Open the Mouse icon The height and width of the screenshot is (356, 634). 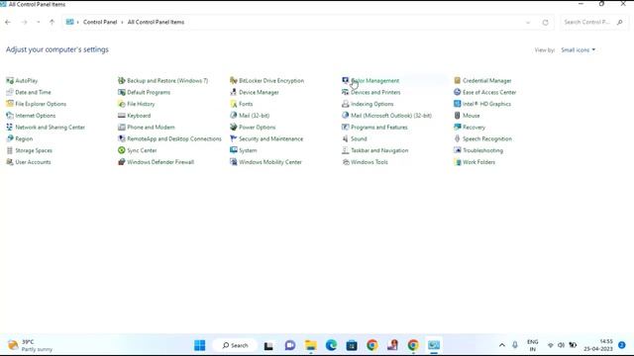click(x=457, y=116)
